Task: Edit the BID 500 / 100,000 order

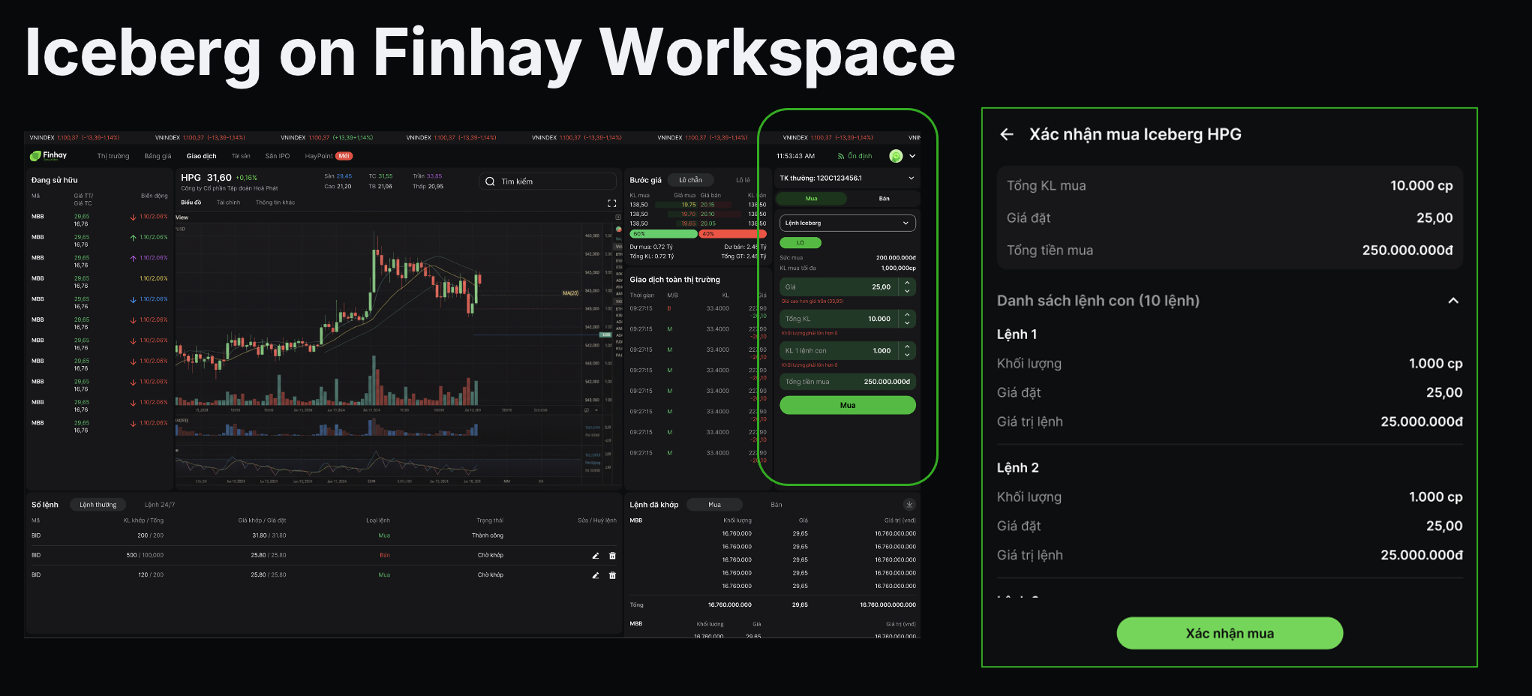Action: pyautogui.click(x=595, y=556)
